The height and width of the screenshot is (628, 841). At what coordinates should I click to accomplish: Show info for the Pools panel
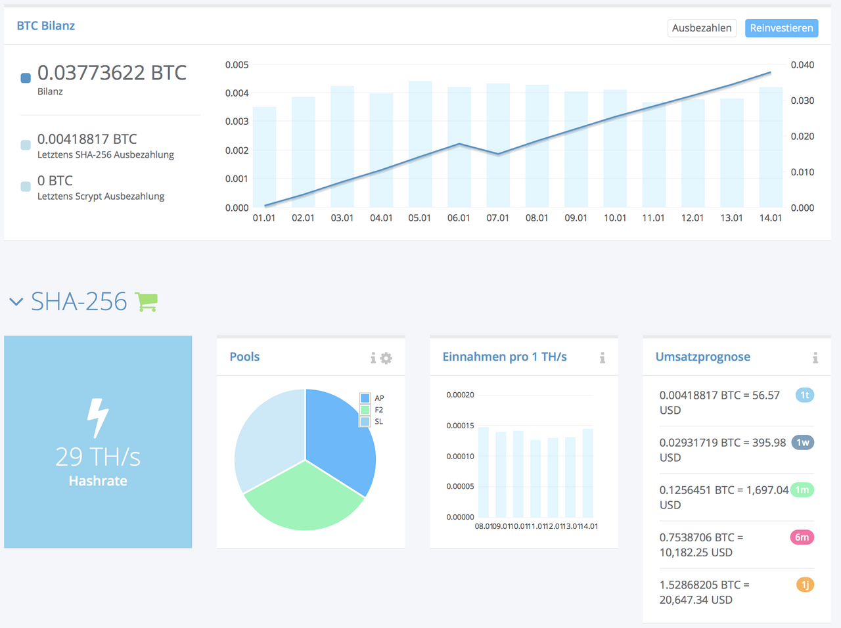point(373,358)
